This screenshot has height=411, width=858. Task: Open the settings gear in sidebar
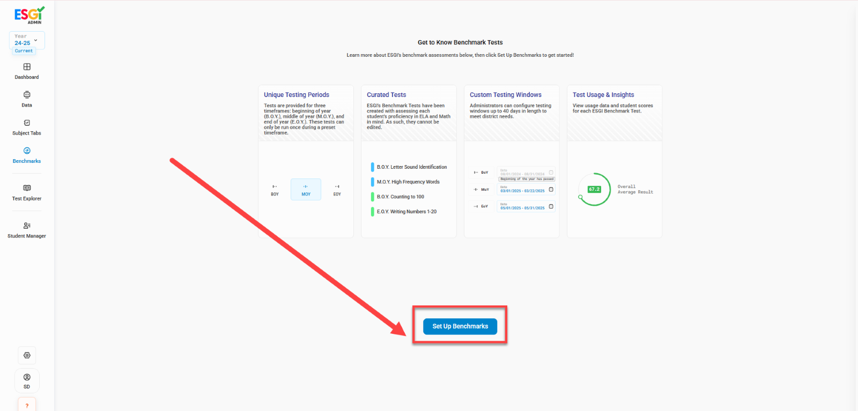pyautogui.click(x=27, y=355)
